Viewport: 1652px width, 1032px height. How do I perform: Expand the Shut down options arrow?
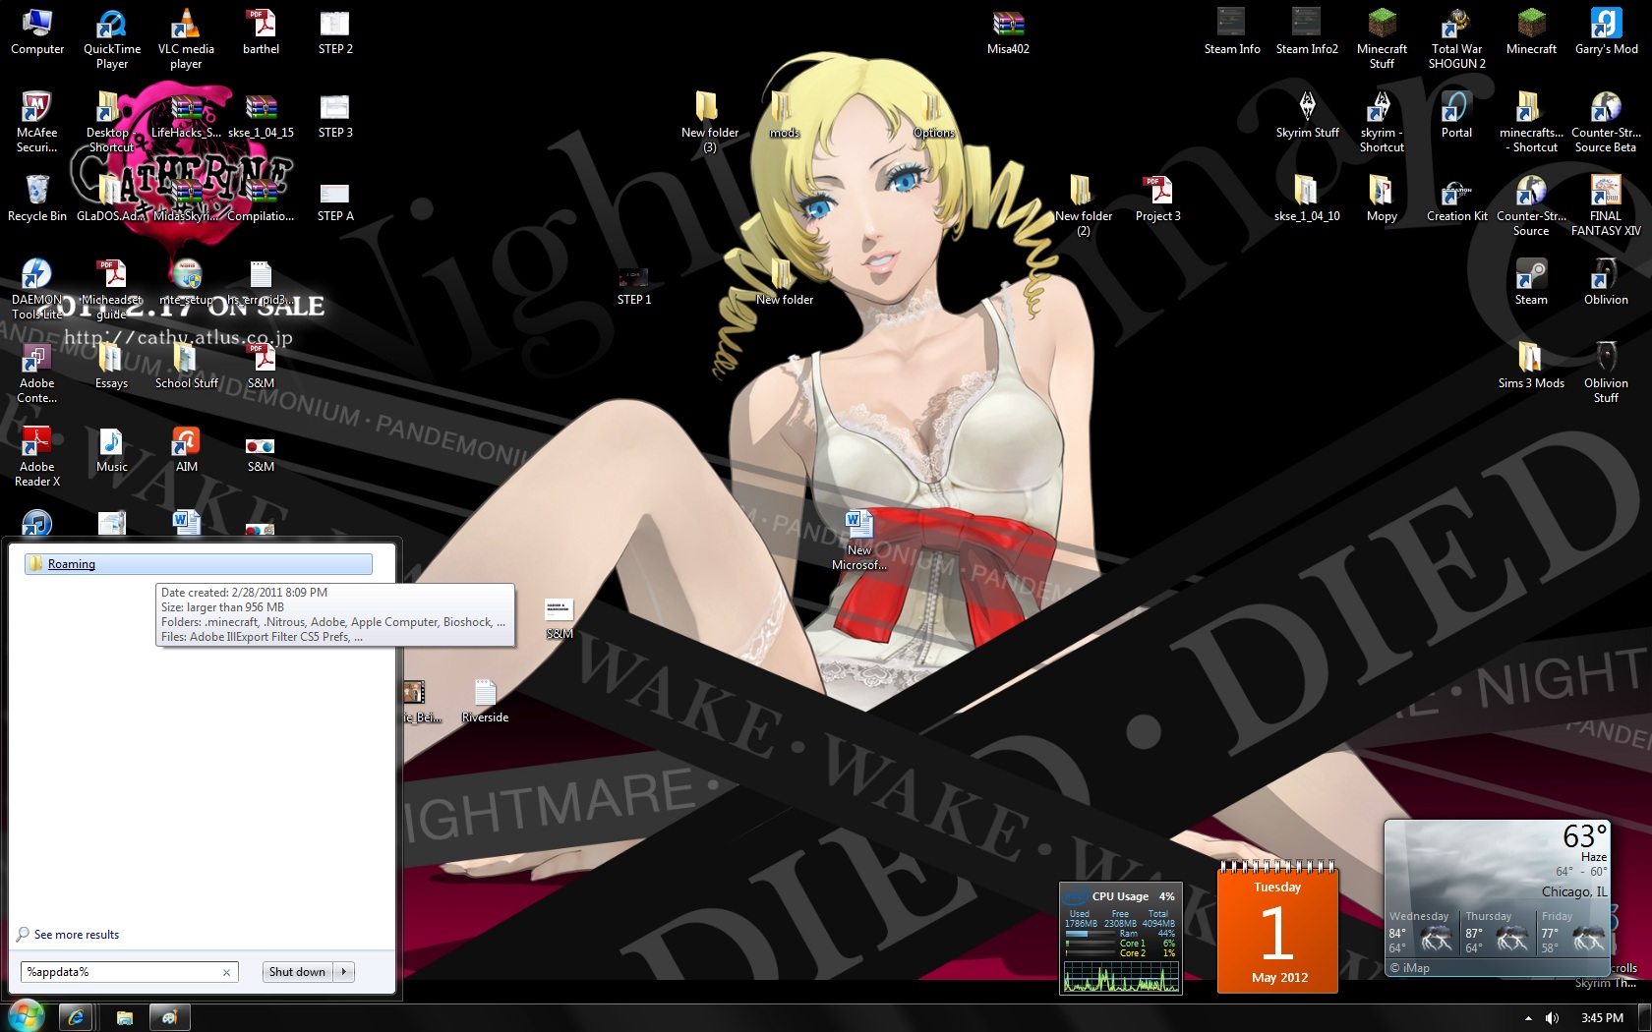344,972
